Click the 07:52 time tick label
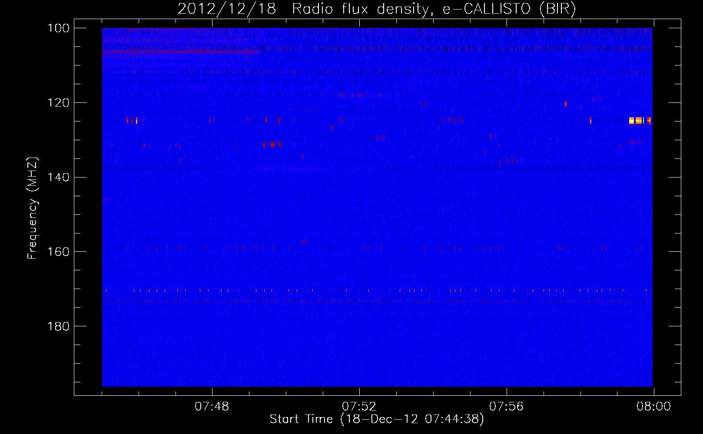The image size is (703, 434). [359, 407]
